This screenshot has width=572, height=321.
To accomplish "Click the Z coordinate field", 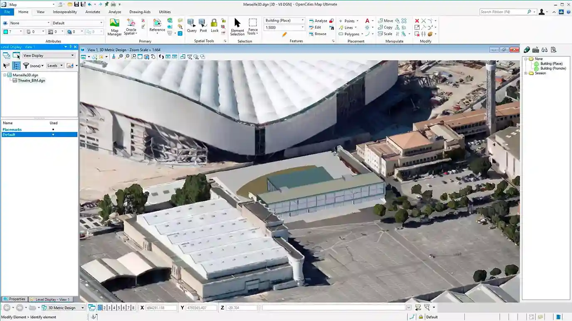I will tap(242, 308).
